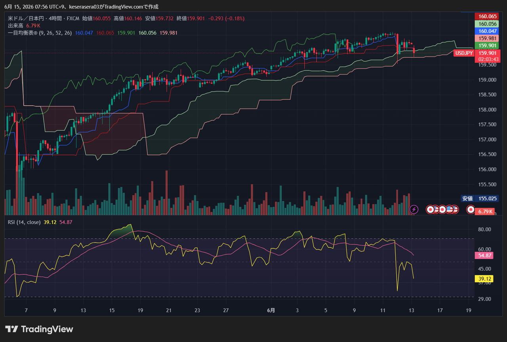The image size is (507, 342).
Task: Click date 5 on the time axis
Action: 326,311
